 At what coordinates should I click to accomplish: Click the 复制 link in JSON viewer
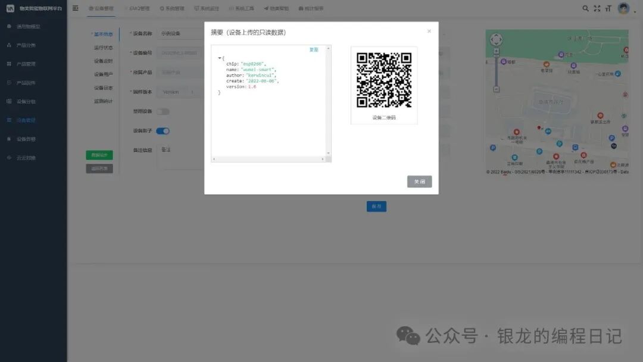(314, 49)
